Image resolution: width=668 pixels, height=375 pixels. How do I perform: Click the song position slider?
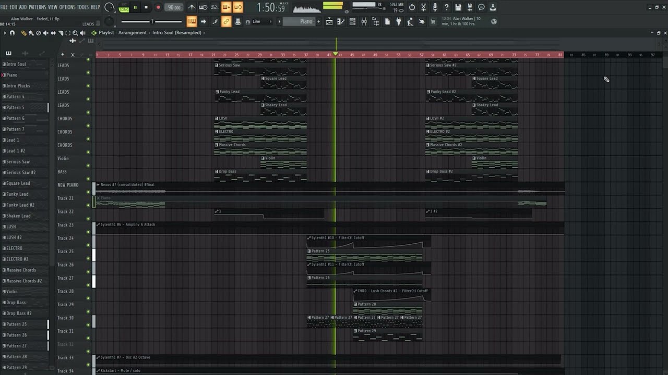point(151,21)
